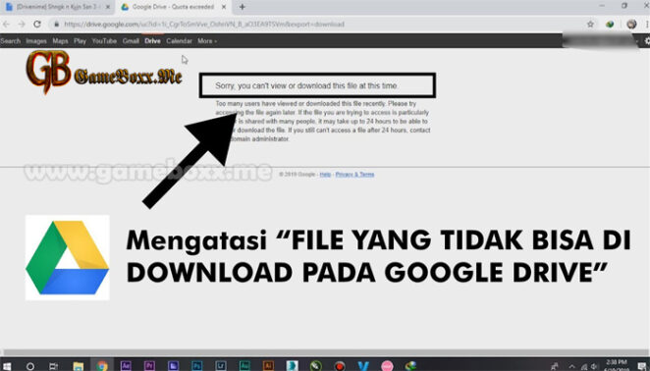The height and width of the screenshot is (371, 650).
Task: Open Premiere Pro from the taskbar
Action: pyautogui.click(x=149, y=366)
